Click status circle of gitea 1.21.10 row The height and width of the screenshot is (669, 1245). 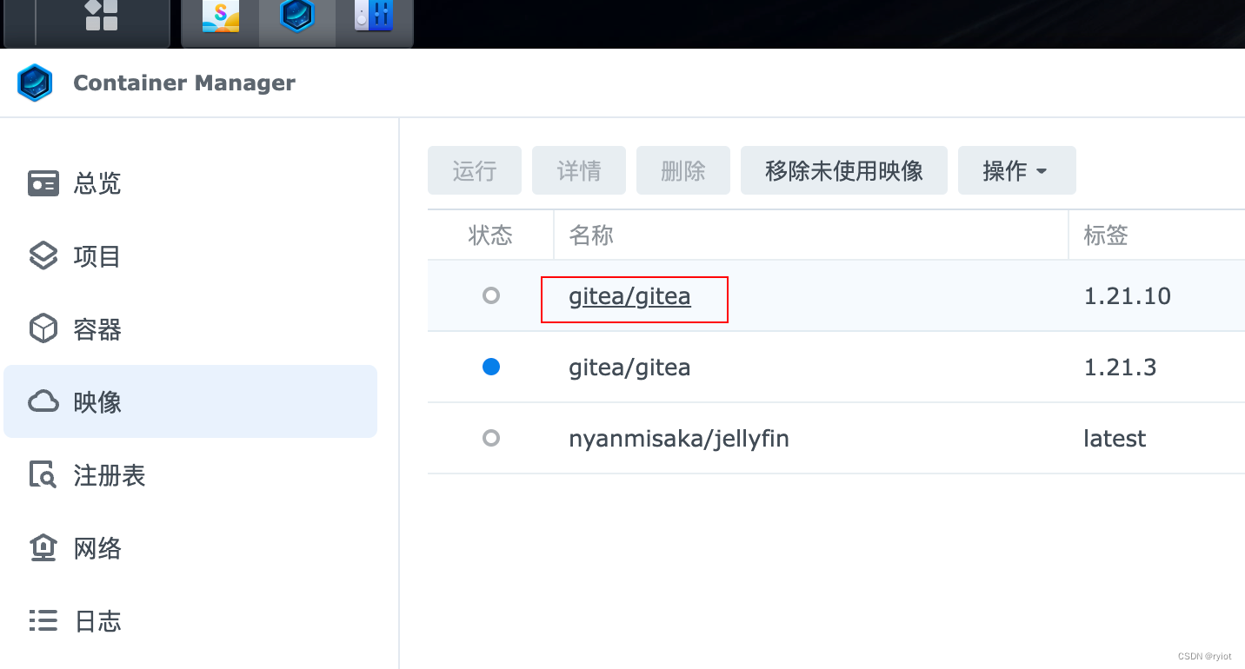coord(491,296)
